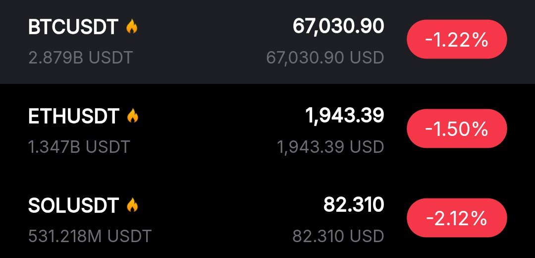The image size is (535, 258).
Task: Click the 531.218M USDT volume text
Action: pyautogui.click(x=90, y=236)
